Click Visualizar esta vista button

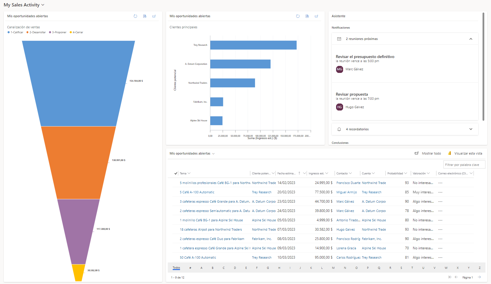(465, 153)
